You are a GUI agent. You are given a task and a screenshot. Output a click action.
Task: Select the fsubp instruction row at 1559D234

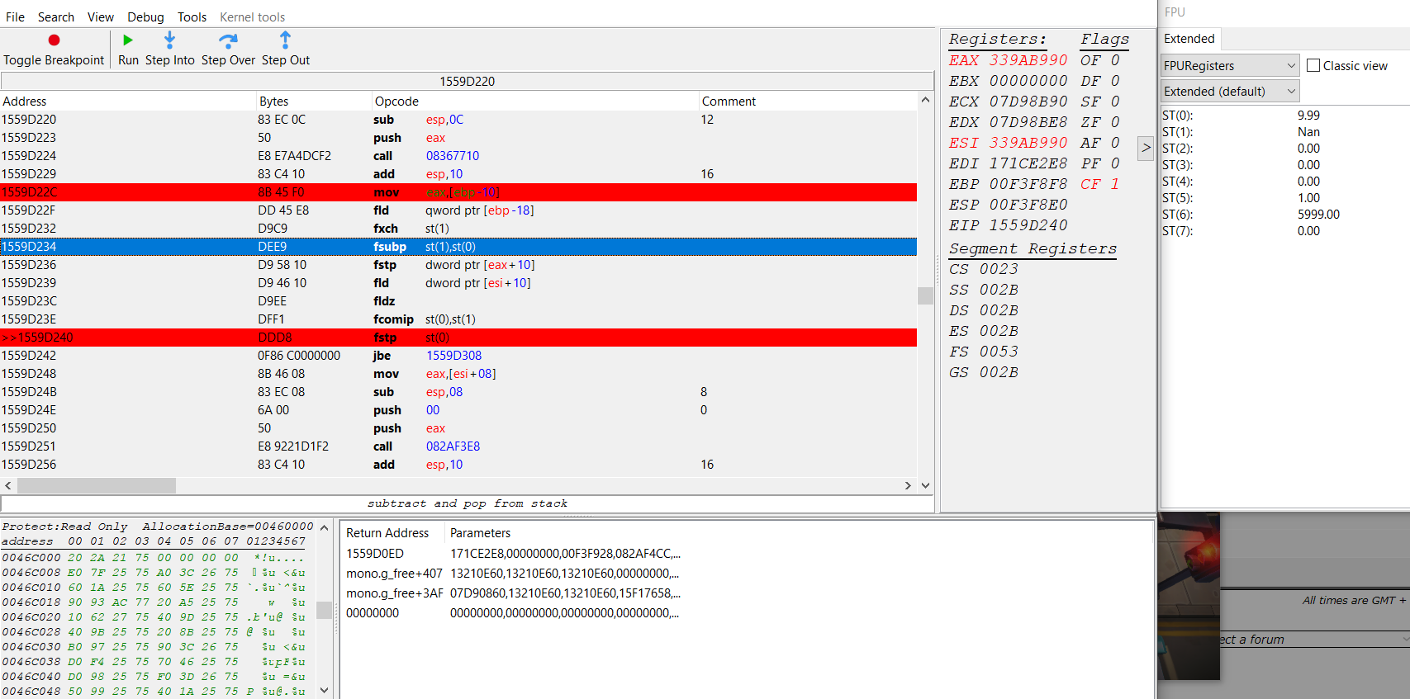pyautogui.click(x=458, y=247)
